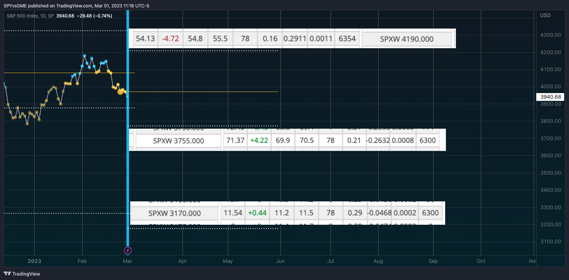
Task: Click the highest blue peak point in February
Action: [84, 56]
